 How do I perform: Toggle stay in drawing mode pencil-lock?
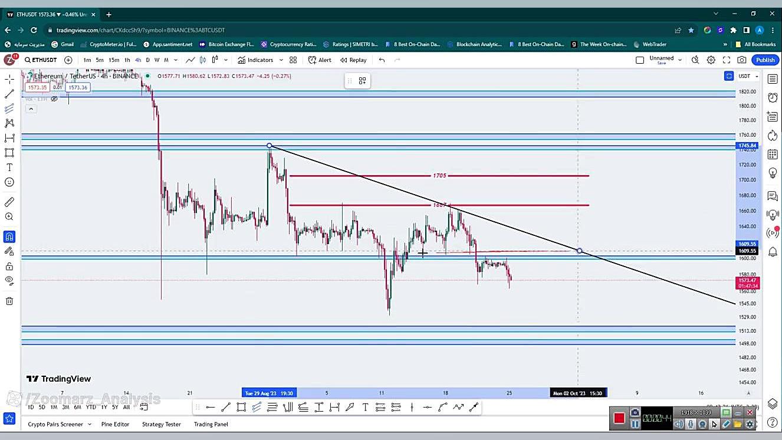(9, 252)
